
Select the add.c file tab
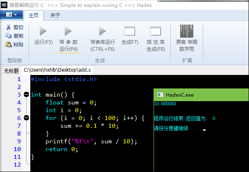[57, 70]
